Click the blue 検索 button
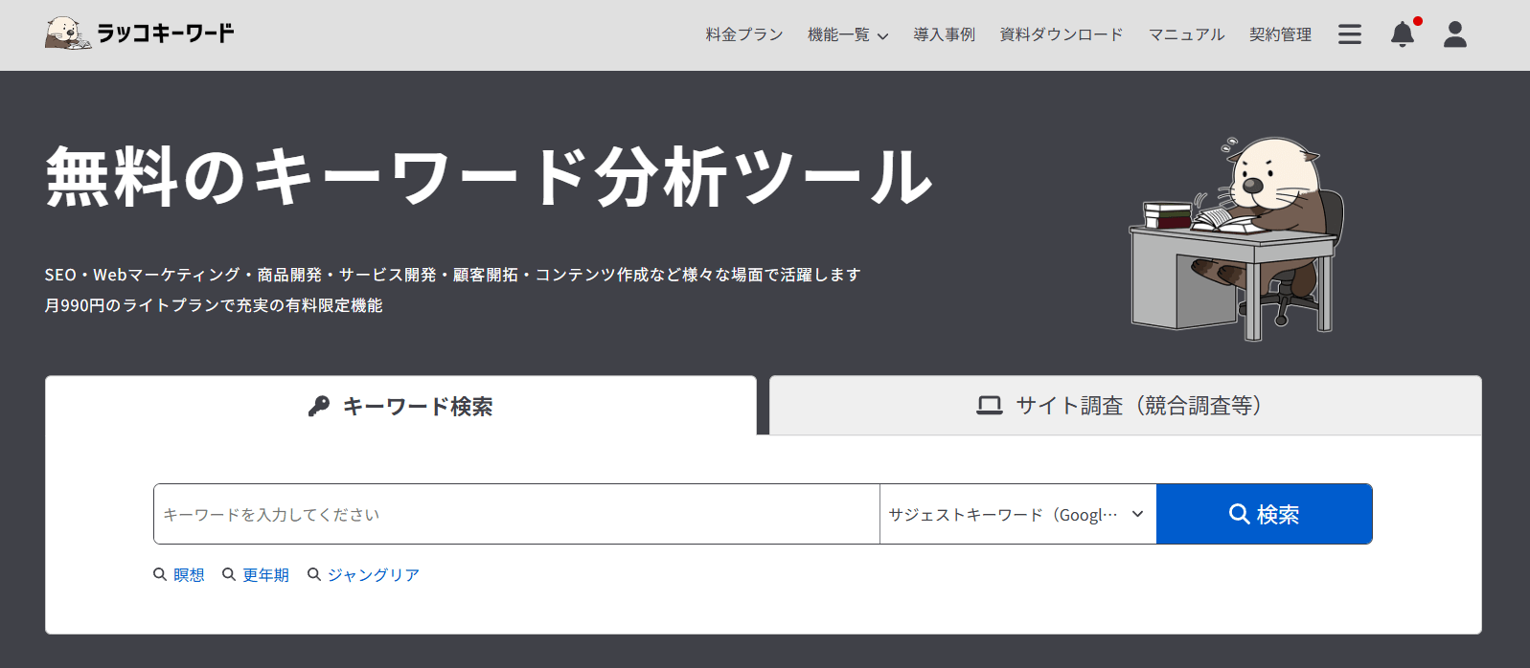Screen dimensions: 1530x668 point(1265,514)
